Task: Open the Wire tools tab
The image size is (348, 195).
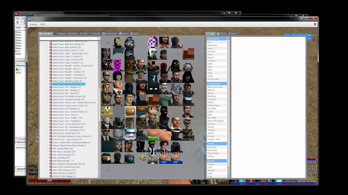Action: point(232,34)
